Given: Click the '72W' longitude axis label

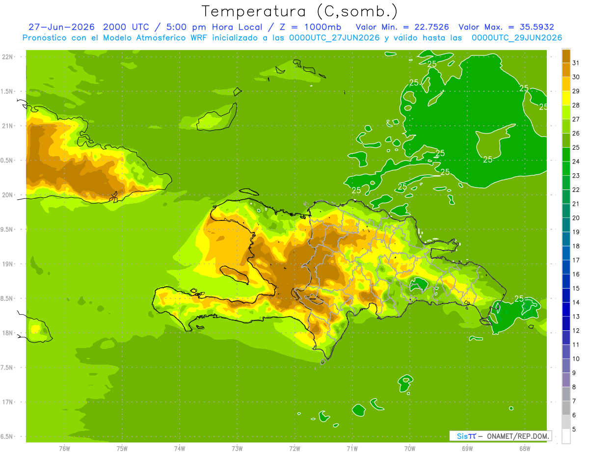Looking at the screenshot, I should [295, 449].
